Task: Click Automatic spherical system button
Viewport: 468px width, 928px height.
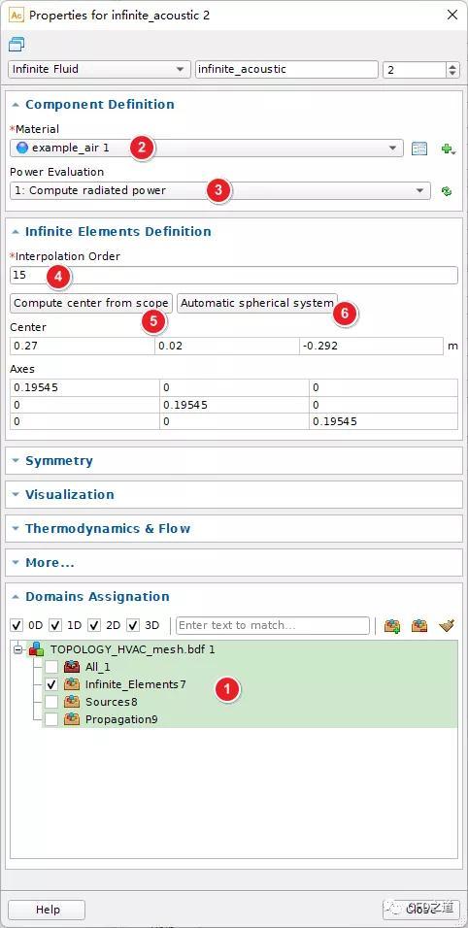Action: [x=257, y=303]
